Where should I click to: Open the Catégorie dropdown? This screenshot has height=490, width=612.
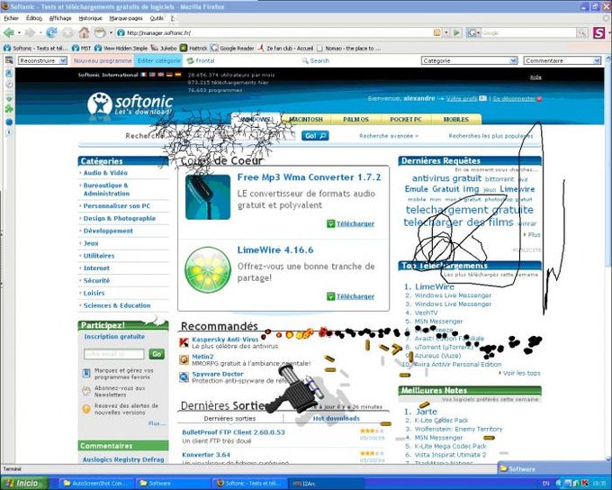point(469,60)
